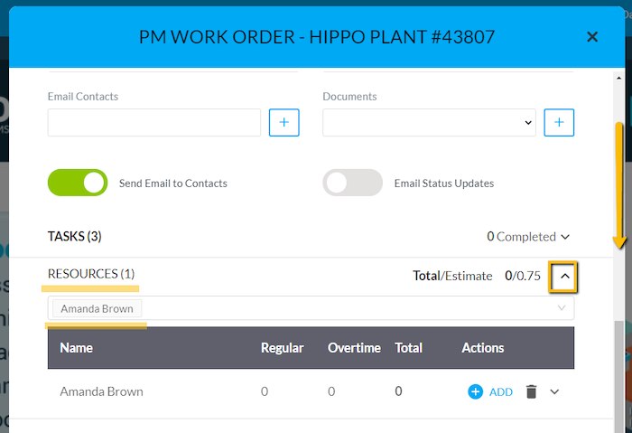This screenshot has height=433, width=632.
Task: Click the Total column header
Action: click(408, 348)
